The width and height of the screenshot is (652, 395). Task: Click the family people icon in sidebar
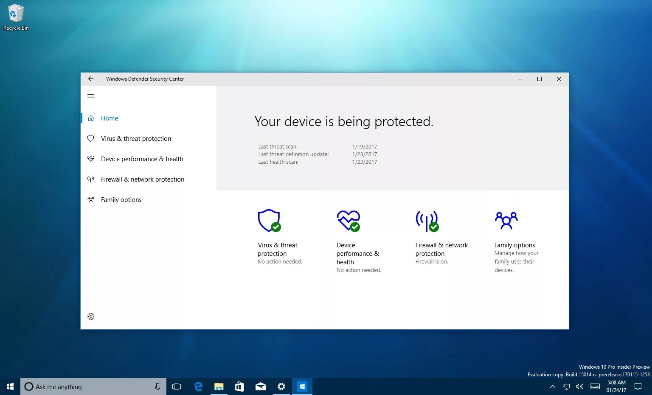(x=91, y=199)
